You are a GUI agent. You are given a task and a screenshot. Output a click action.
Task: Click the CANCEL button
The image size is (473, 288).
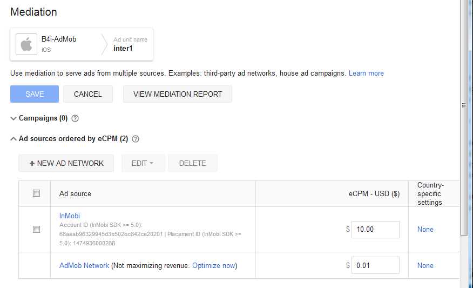(88, 94)
